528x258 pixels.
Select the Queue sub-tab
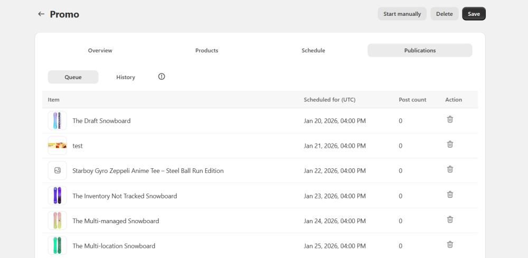click(x=73, y=77)
